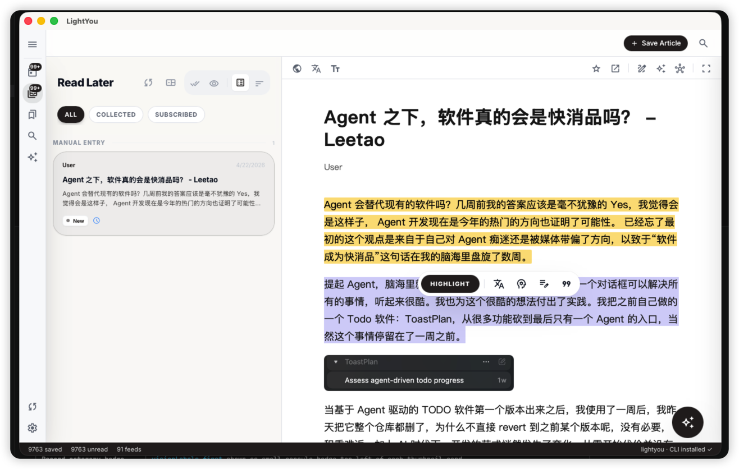Select the list card view mode

click(x=240, y=82)
